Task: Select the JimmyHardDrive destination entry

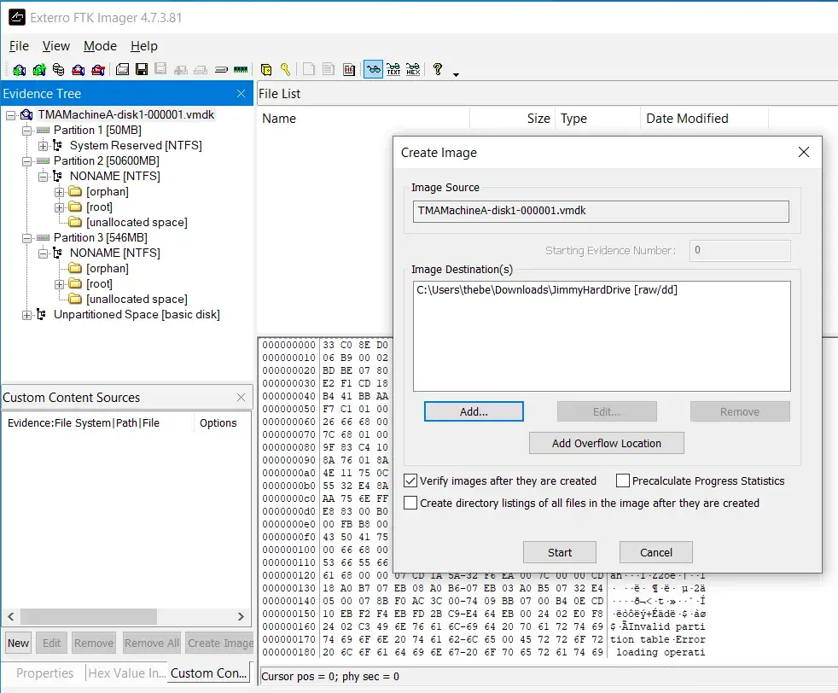Action: pyautogui.click(x=546, y=290)
